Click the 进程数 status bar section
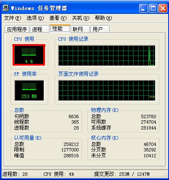This screenshot has height=180, width=169. click(x=21, y=174)
